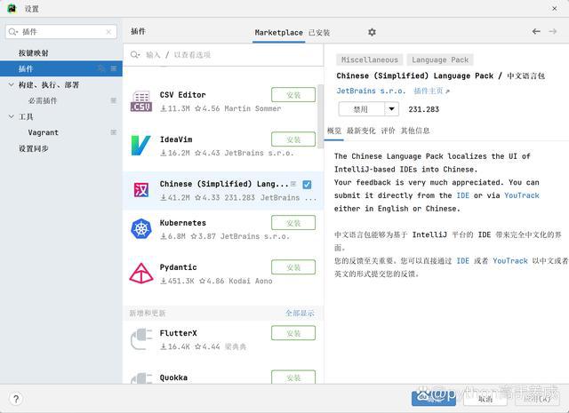Click the CSV Editor plugin icon
This screenshot has width=569, height=413.
tap(140, 101)
